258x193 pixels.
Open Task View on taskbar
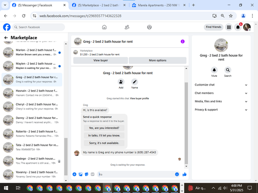(x=18, y=188)
